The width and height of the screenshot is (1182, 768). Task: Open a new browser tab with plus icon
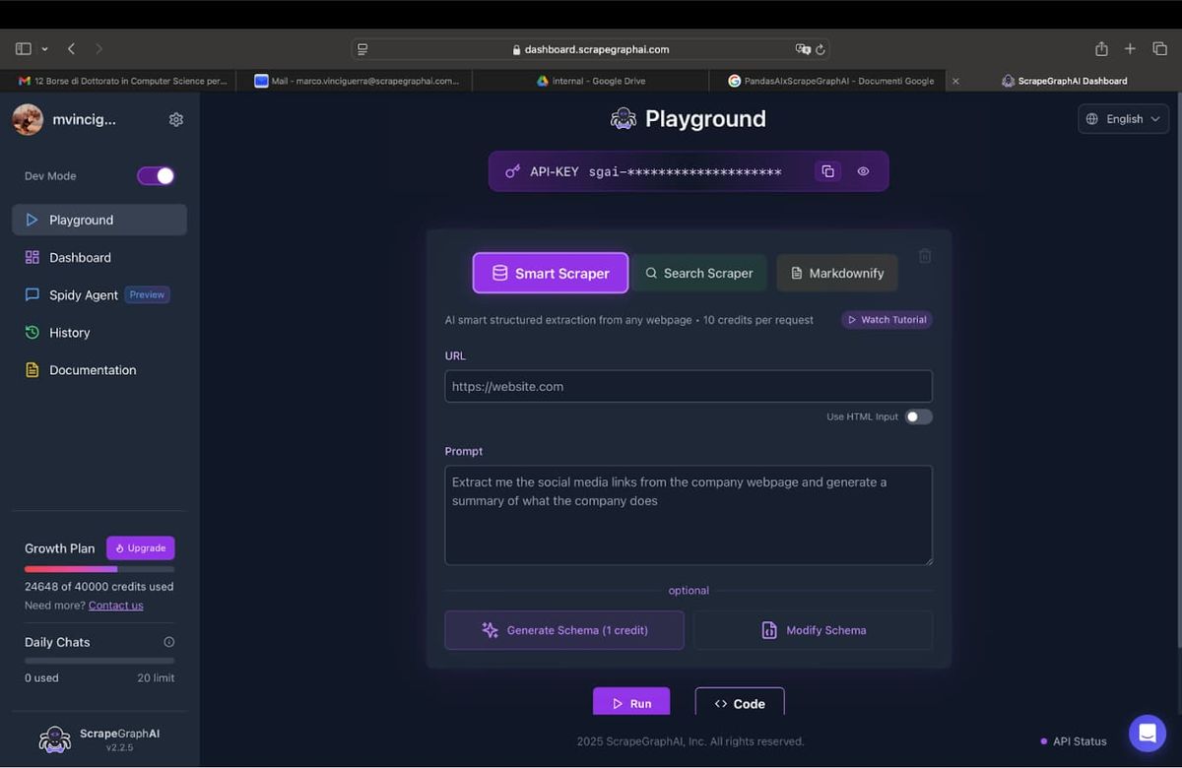pos(1130,49)
